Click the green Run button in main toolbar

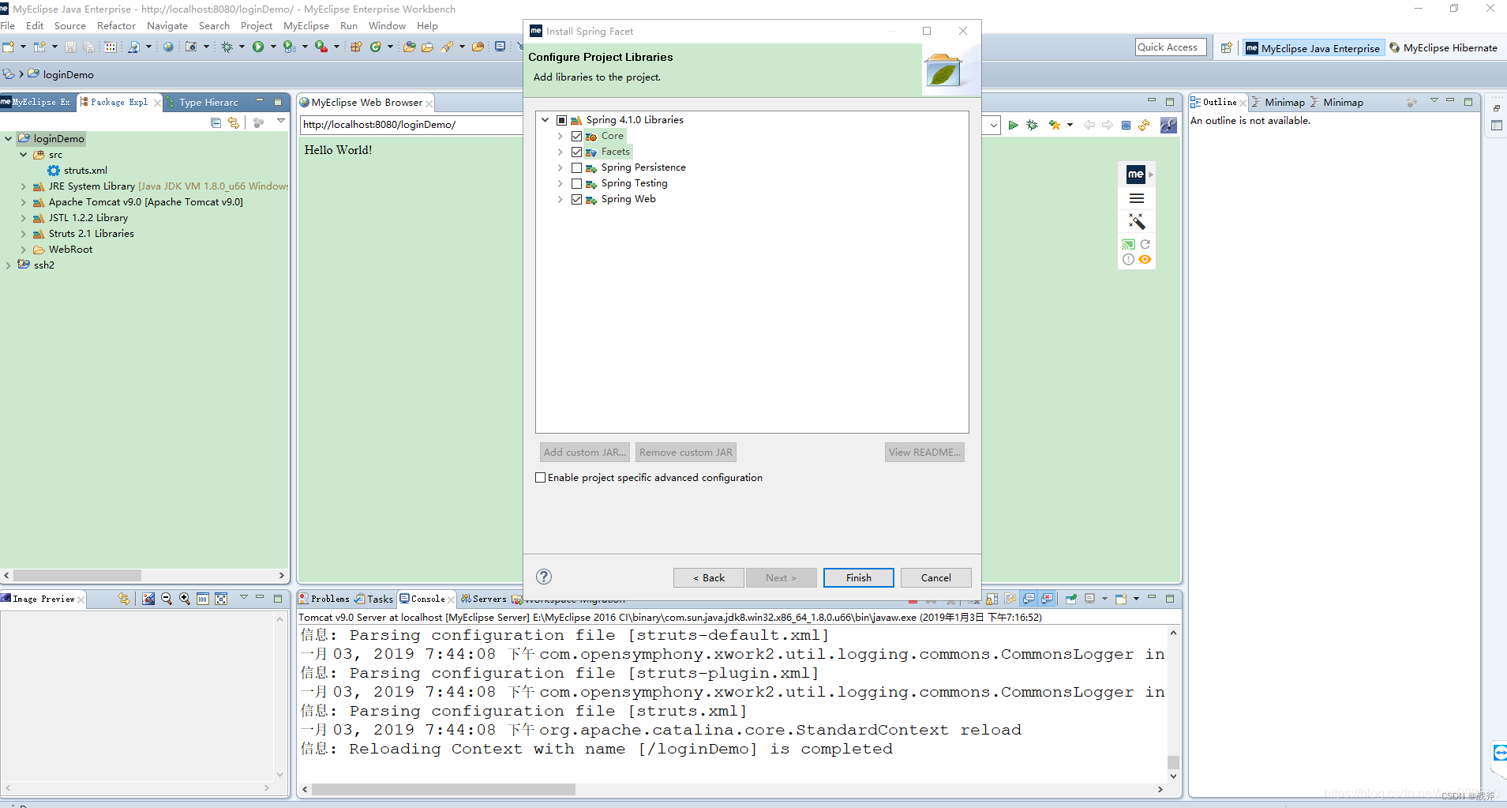258,47
